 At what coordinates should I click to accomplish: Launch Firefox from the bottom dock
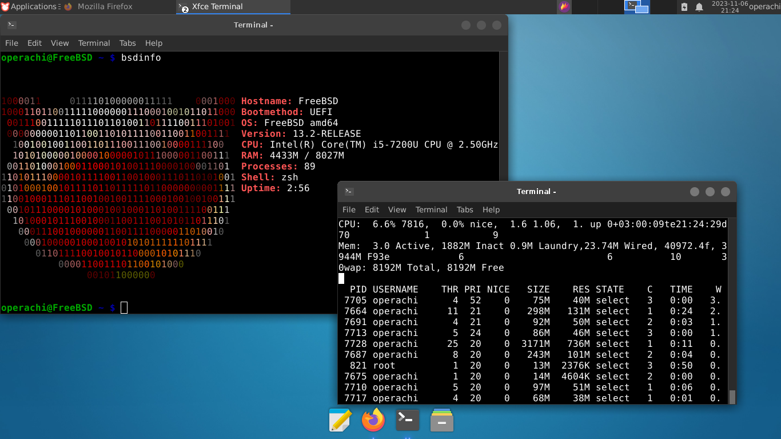coord(373,421)
